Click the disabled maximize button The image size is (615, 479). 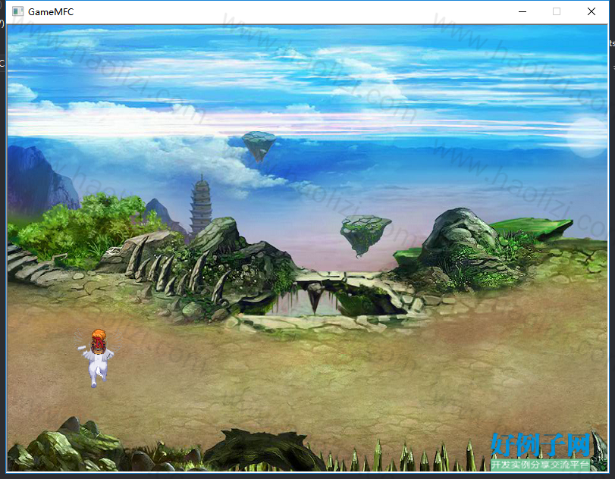click(x=556, y=12)
